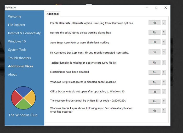Open the System Tools section
The width and height of the screenshot is (183, 133).
pos(17,50)
